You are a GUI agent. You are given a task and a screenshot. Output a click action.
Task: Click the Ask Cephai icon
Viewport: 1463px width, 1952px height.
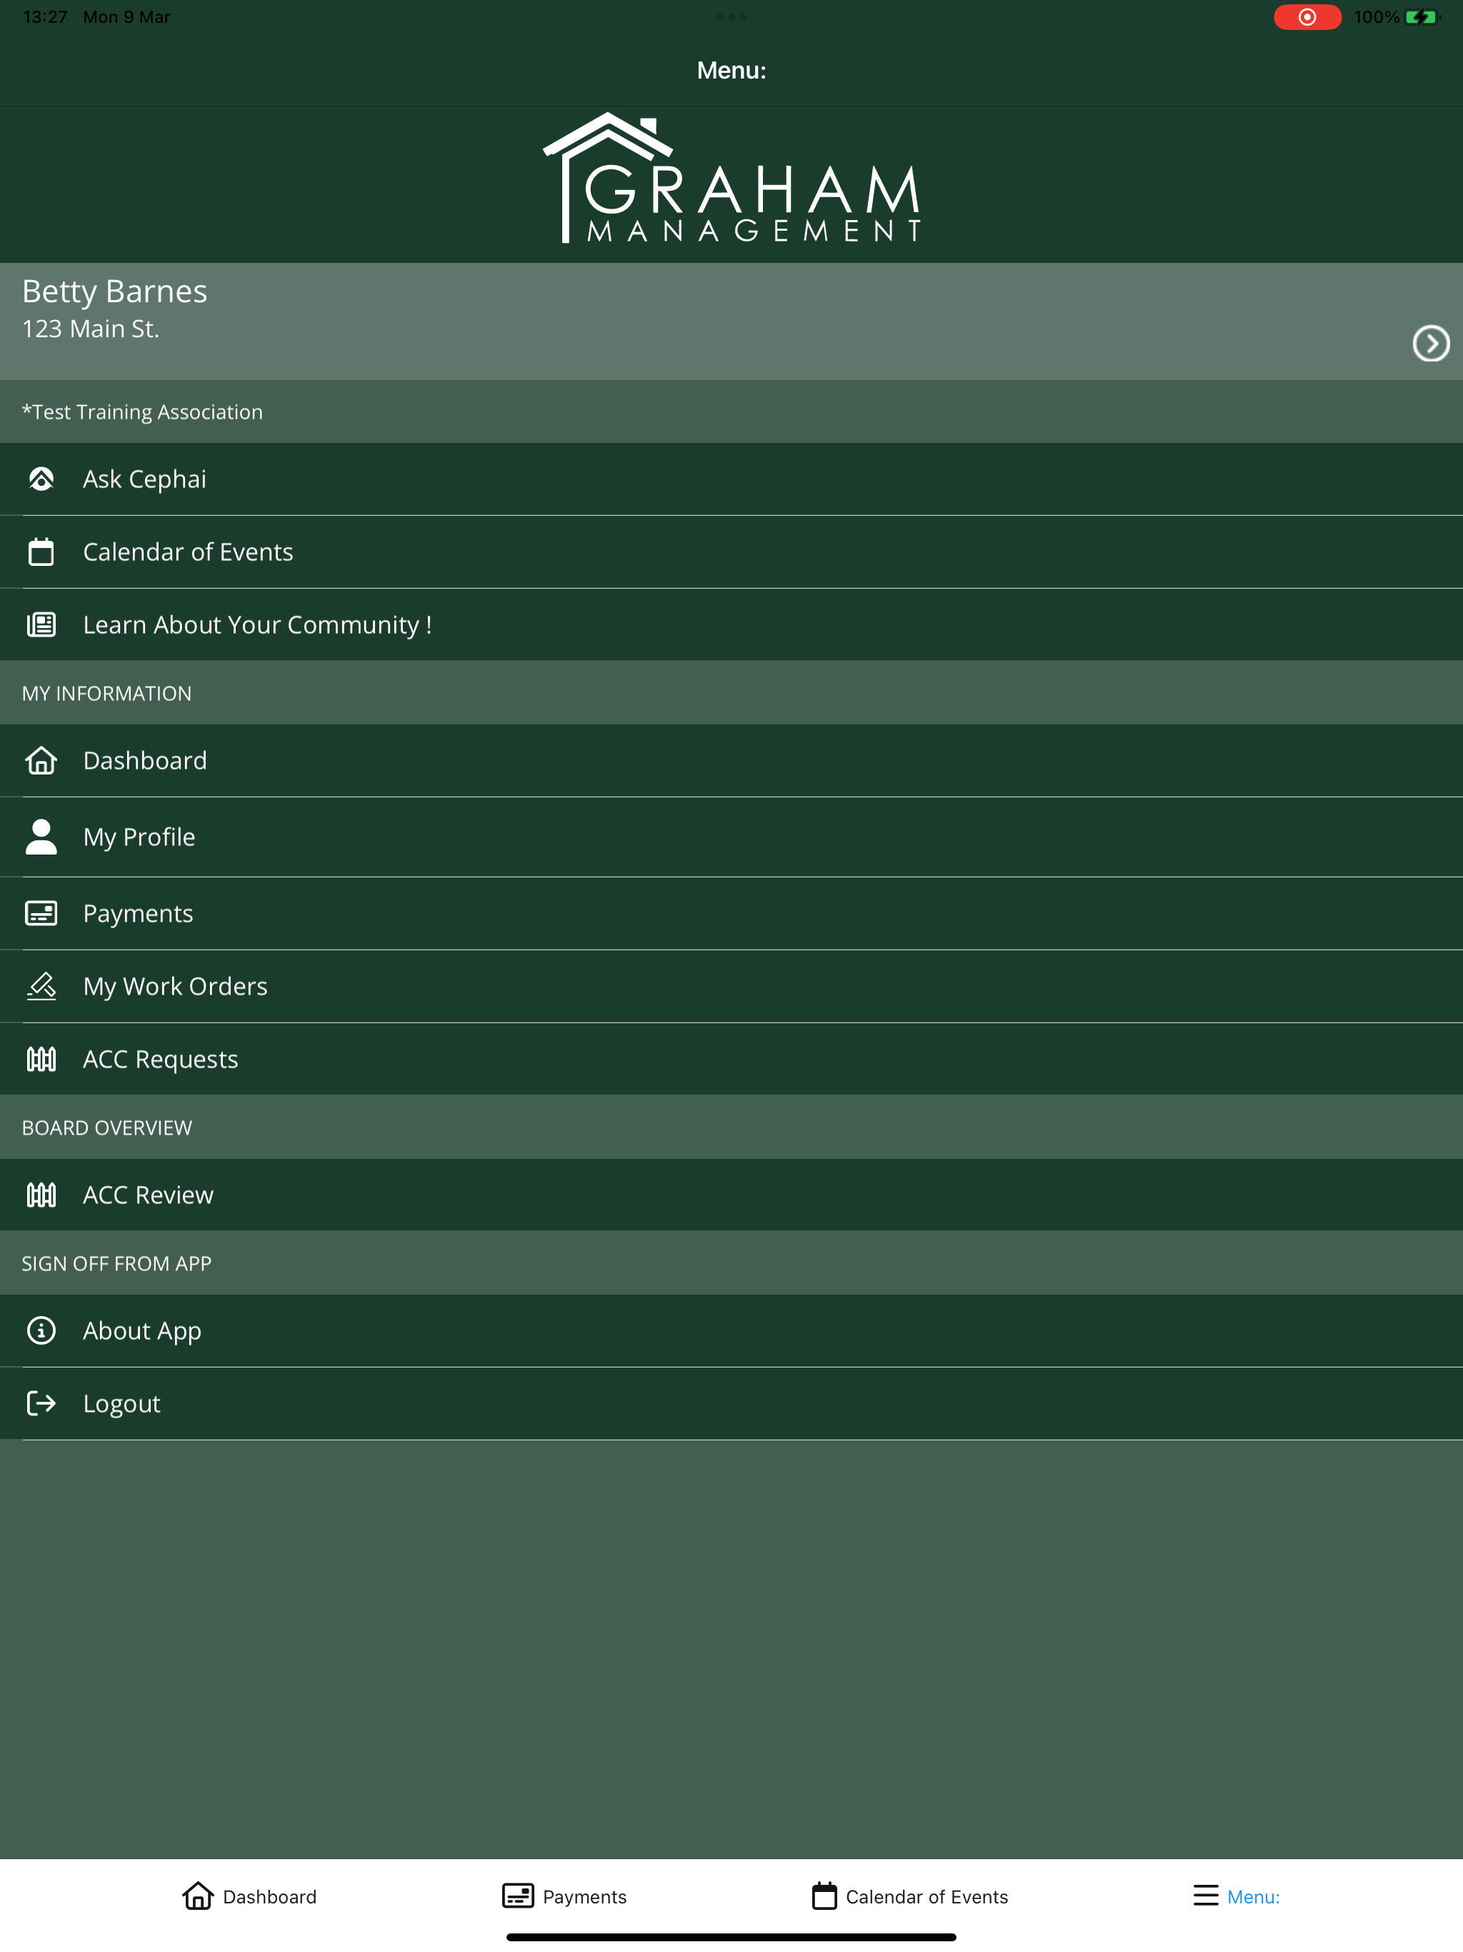click(41, 479)
